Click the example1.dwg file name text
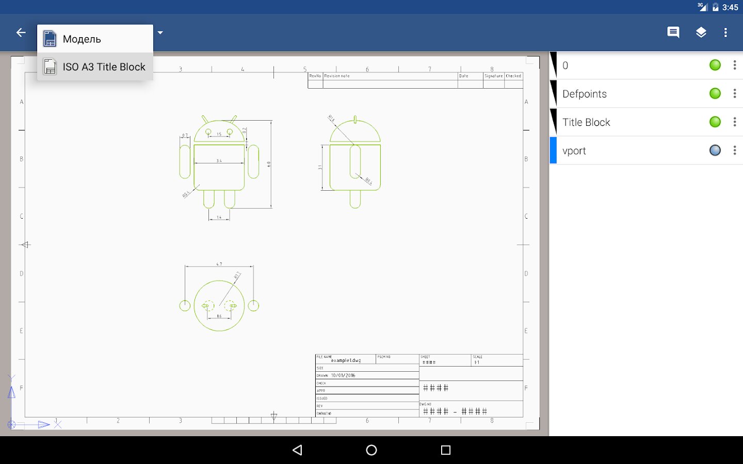 pyautogui.click(x=346, y=360)
